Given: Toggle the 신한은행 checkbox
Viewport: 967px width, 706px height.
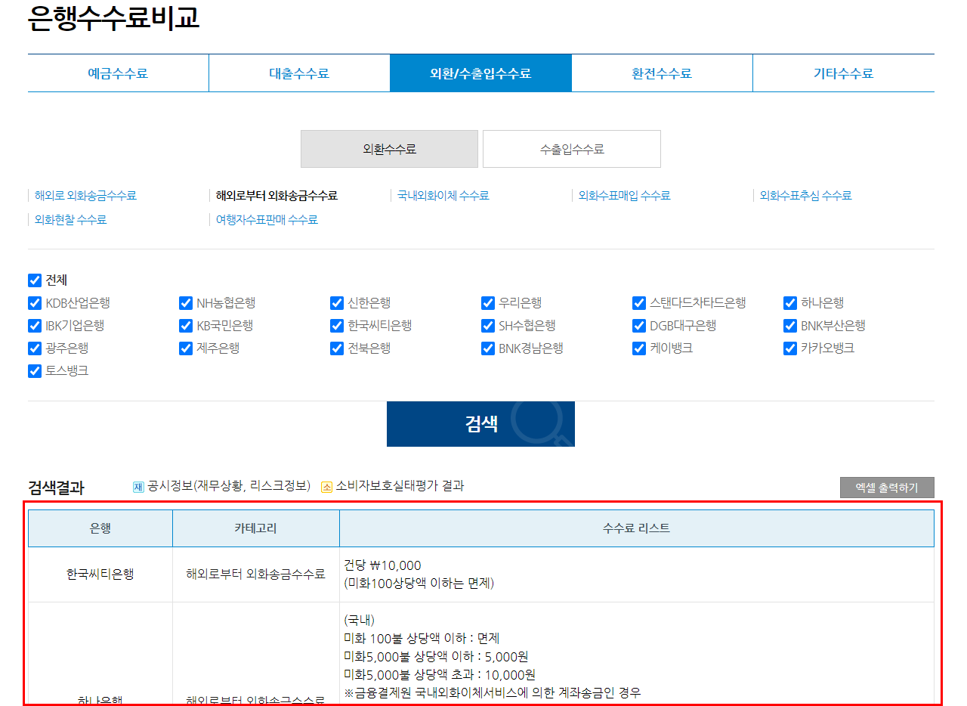Looking at the screenshot, I should pyautogui.click(x=337, y=303).
